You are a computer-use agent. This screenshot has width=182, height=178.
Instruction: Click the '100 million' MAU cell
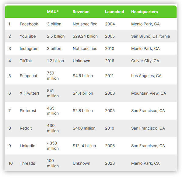pyautogui.click(x=53, y=163)
